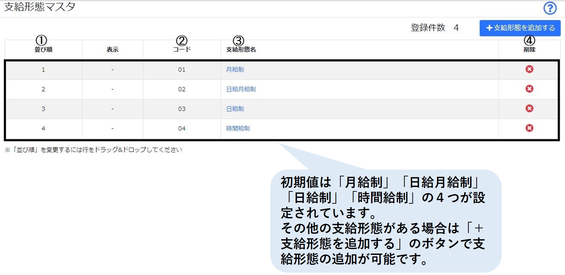
Task: Open the 時間給制 link
Action: coord(238,128)
